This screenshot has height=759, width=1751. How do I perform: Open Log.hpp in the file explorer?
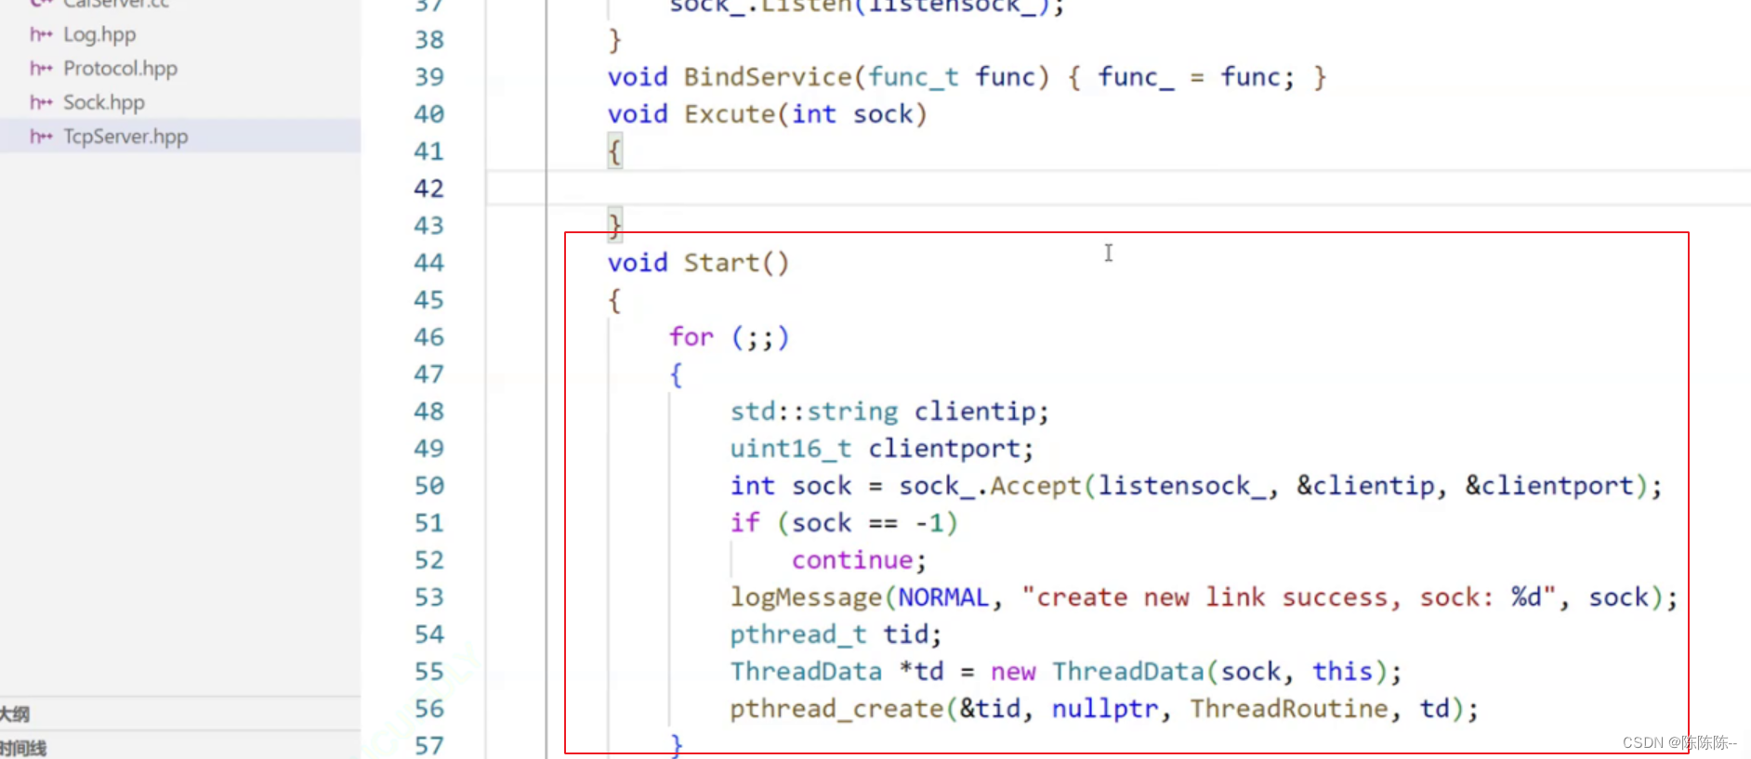coord(99,35)
